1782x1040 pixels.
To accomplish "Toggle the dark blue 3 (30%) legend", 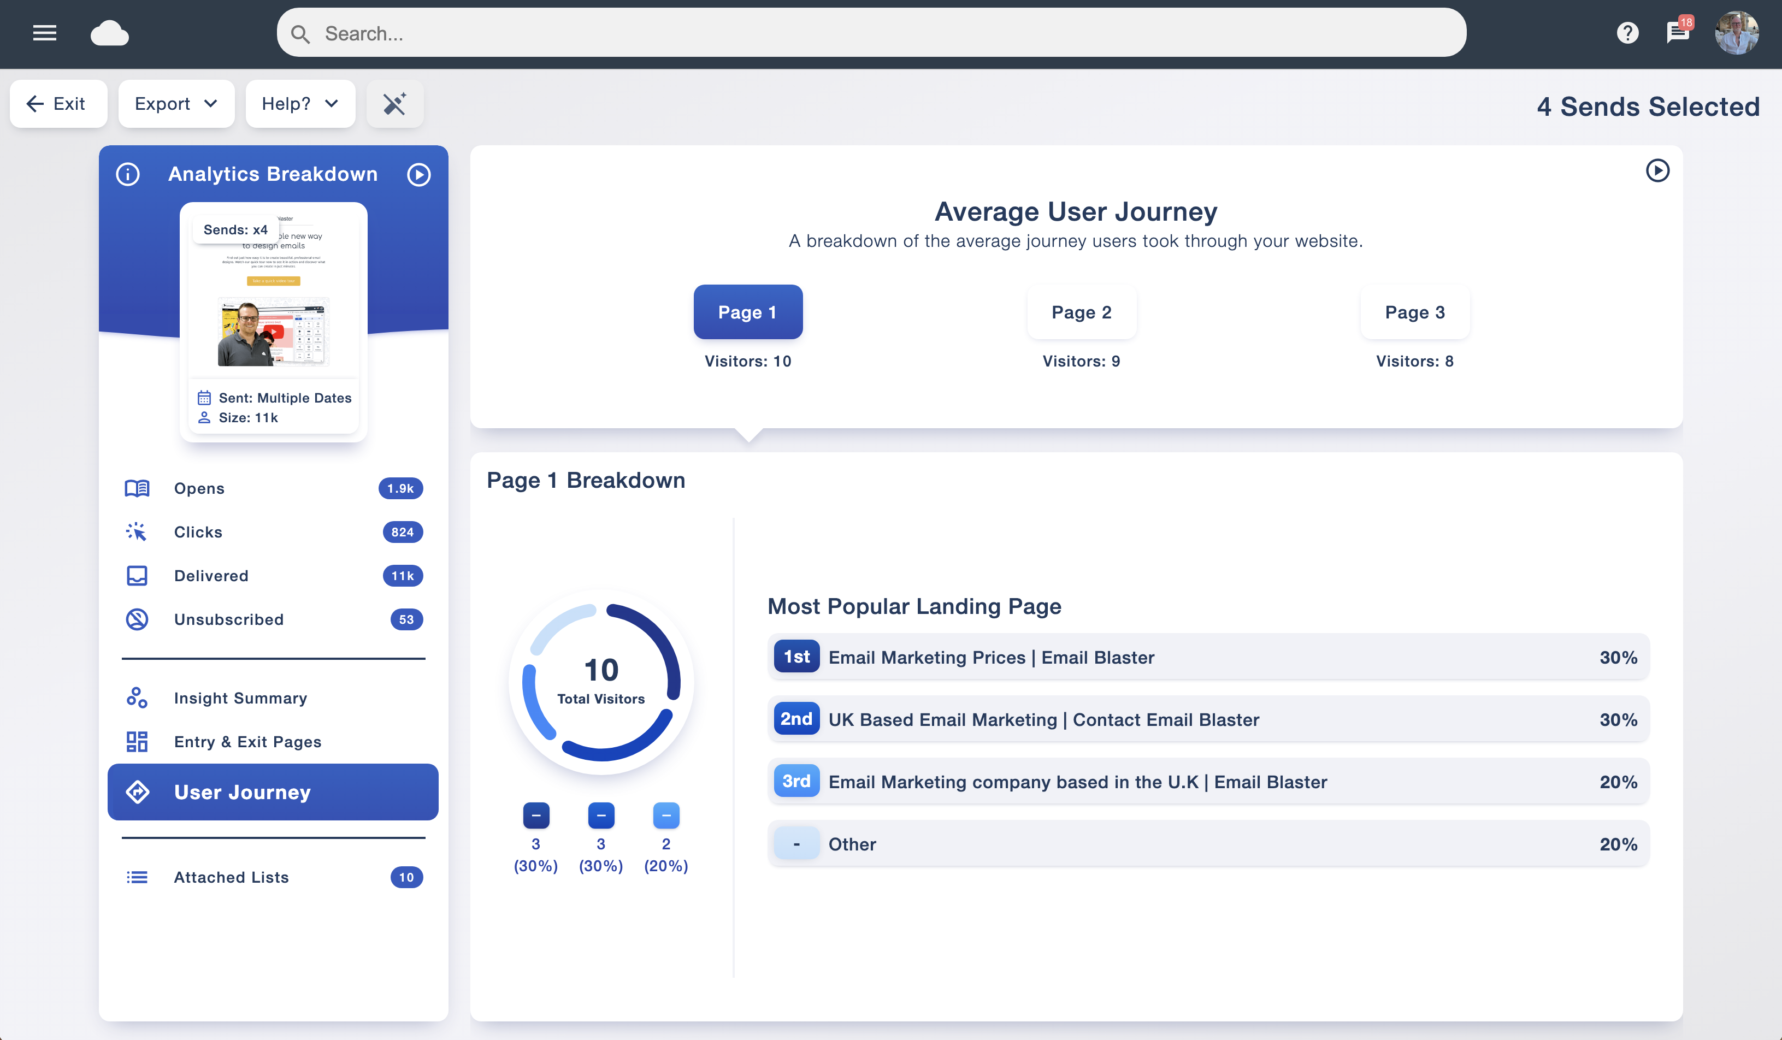I will pyautogui.click(x=536, y=816).
